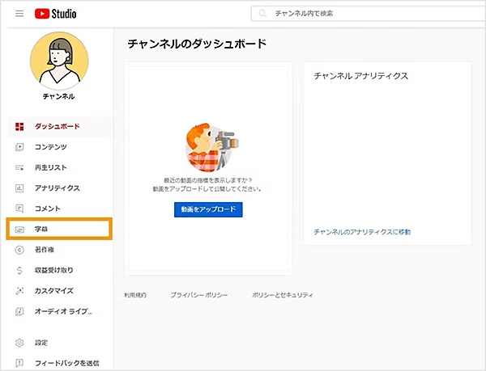The height and width of the screenshot is (371, 486).
Task: Click the 字幕 subtitles icon
Action: pos(19,230)
